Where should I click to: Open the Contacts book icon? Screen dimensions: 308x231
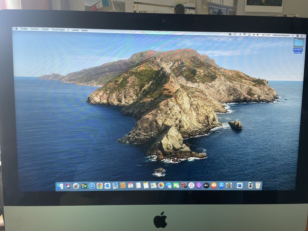(123, 185)
